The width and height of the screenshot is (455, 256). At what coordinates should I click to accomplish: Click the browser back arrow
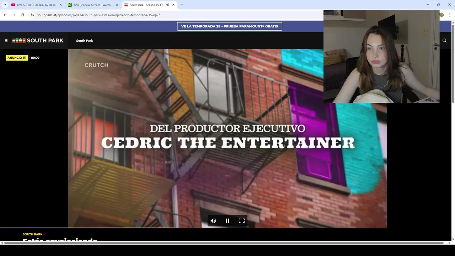pos(5,15)
